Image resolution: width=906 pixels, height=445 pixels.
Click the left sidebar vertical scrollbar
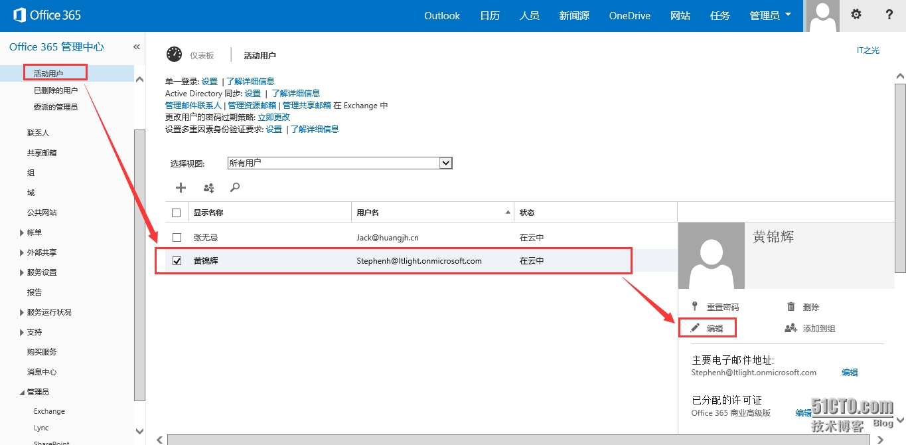139,266
